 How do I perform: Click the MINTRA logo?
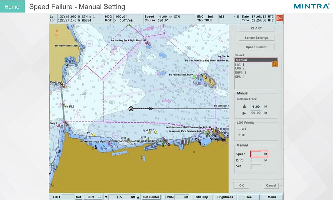tap(311, 6)
